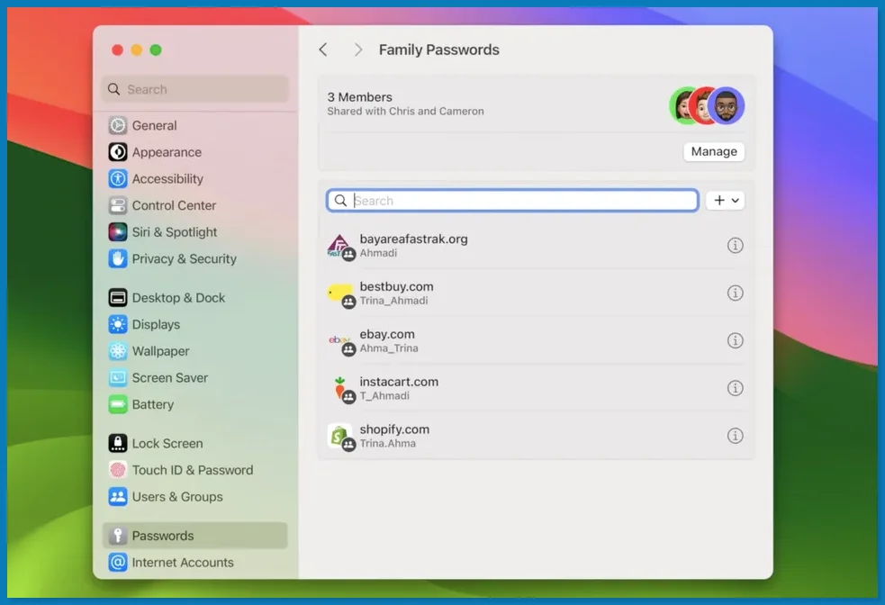
Task: Open info for bayareafastrak.org entry
Action: pyautogui.click(x=735, y=245)
